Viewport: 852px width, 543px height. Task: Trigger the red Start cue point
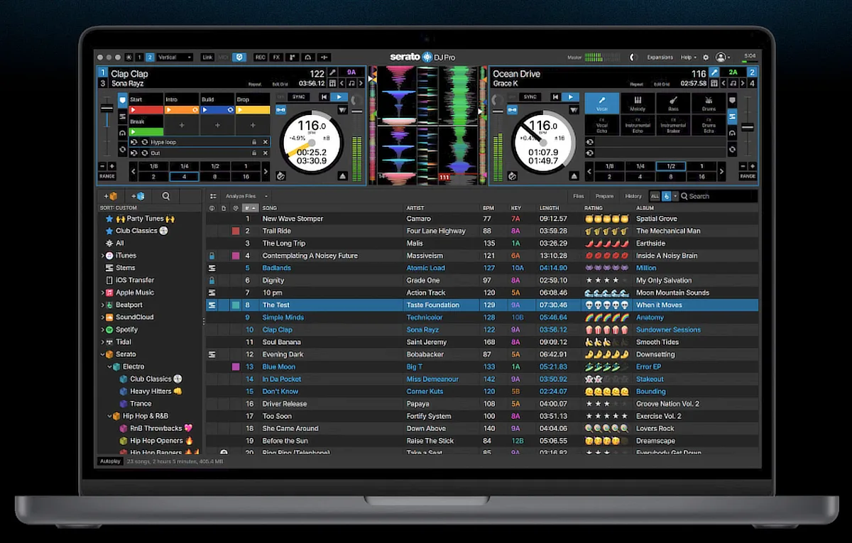pos(146,110)
